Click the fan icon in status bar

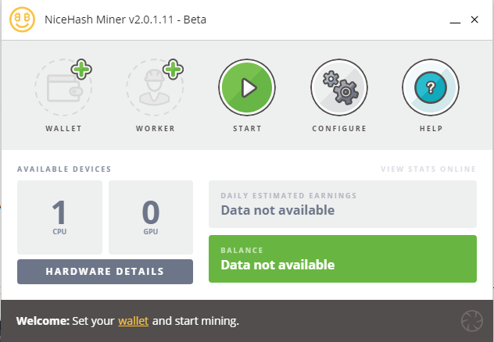coord(472,321)
